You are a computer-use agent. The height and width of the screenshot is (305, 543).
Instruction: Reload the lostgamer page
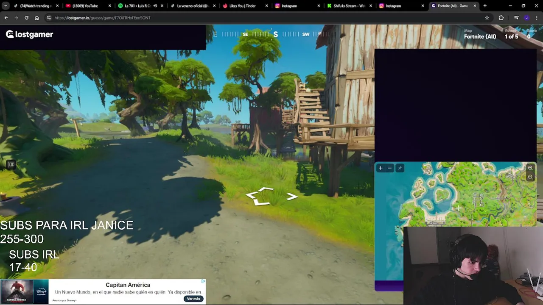tap(26, 18)
